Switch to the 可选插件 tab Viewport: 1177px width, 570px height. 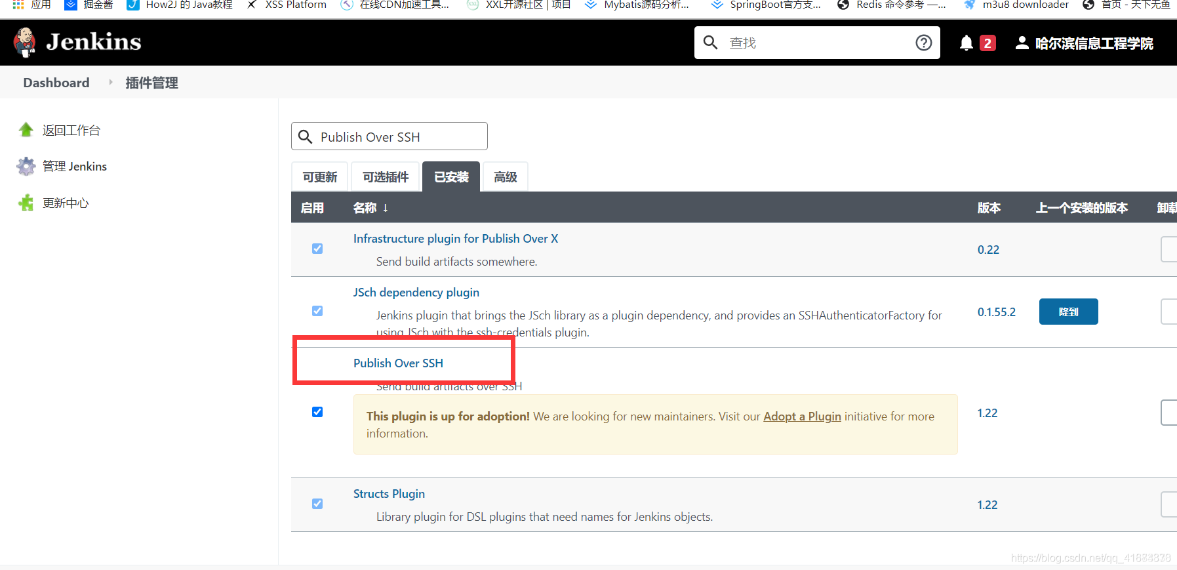(386, 177)
